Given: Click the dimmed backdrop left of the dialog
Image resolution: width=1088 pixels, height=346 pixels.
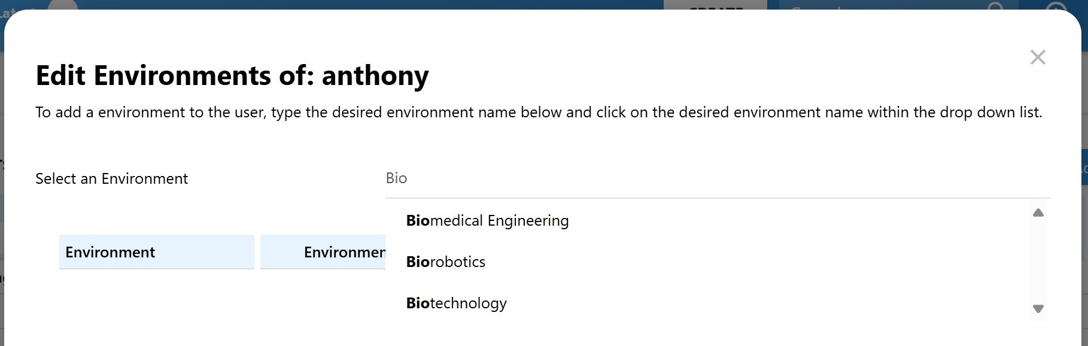Looking at the screenshot, I should tap(2, 180).
